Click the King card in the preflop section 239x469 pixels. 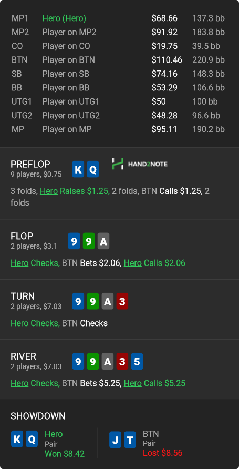coord(78,169)
